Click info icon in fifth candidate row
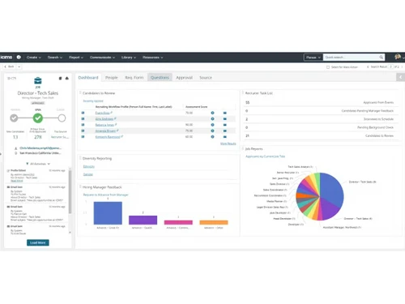Image resolution: width=405 pixels, height=304 pixels. 212,137
